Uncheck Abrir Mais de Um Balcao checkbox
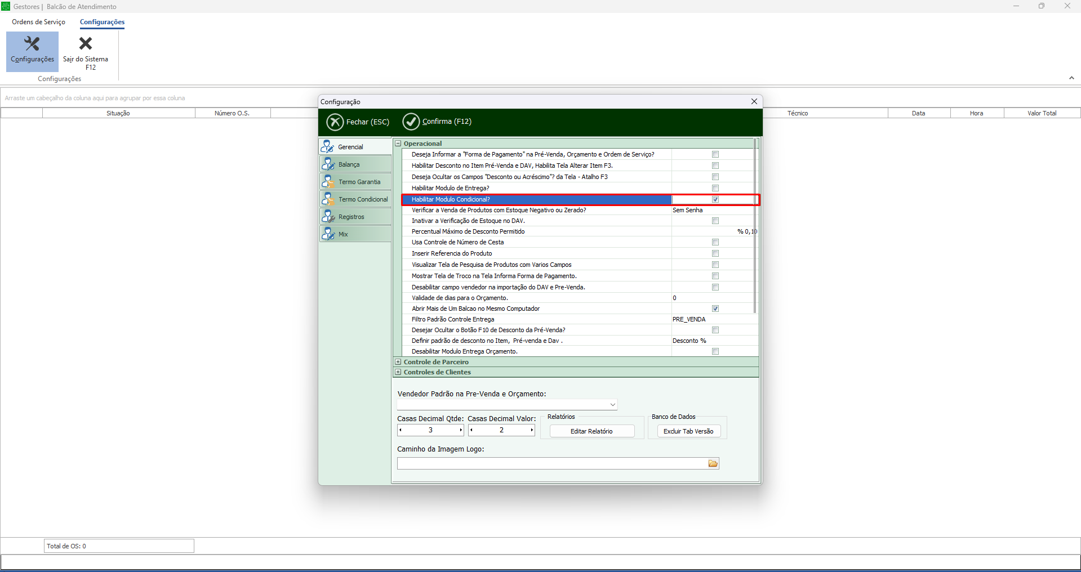This screenshot has height=572, width=1081. 715,309
